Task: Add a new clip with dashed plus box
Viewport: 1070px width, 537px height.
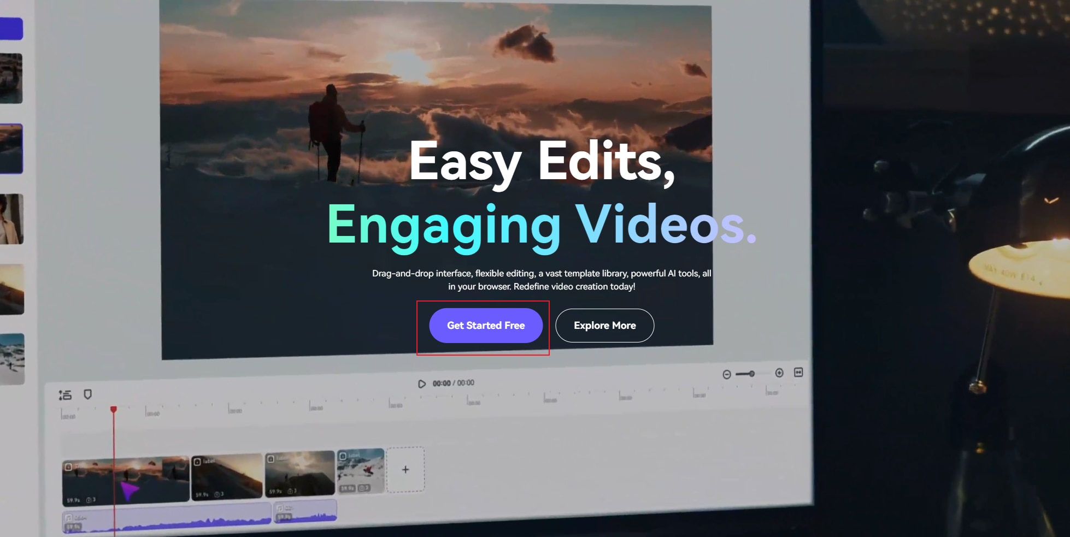Action: click(405, 469)
